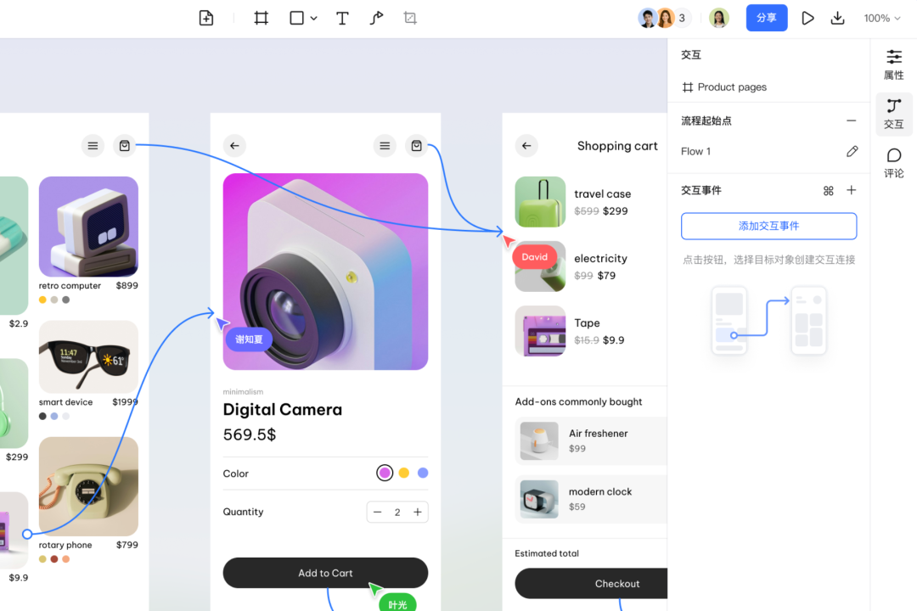
Task: Select the blue color swatch
Action: 423,473
